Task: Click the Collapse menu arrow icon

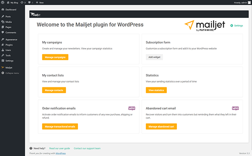Action: [x=3, y=73]
